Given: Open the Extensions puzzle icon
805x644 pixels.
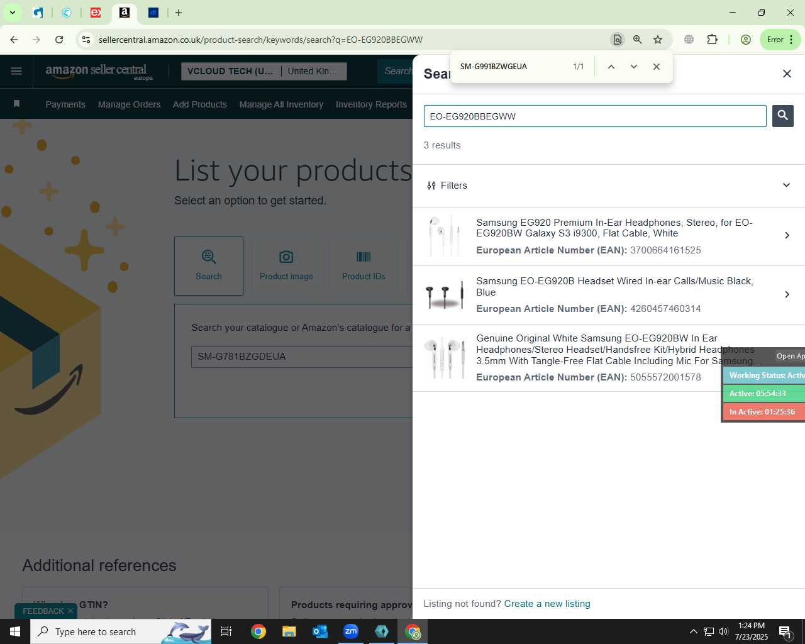Looking at the screenshot, I should (x=712, y=40).
